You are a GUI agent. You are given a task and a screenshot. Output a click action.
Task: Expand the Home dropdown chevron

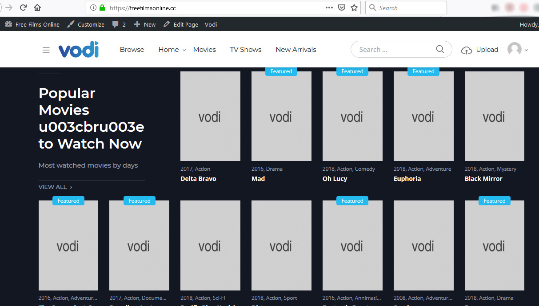(184, 50)
